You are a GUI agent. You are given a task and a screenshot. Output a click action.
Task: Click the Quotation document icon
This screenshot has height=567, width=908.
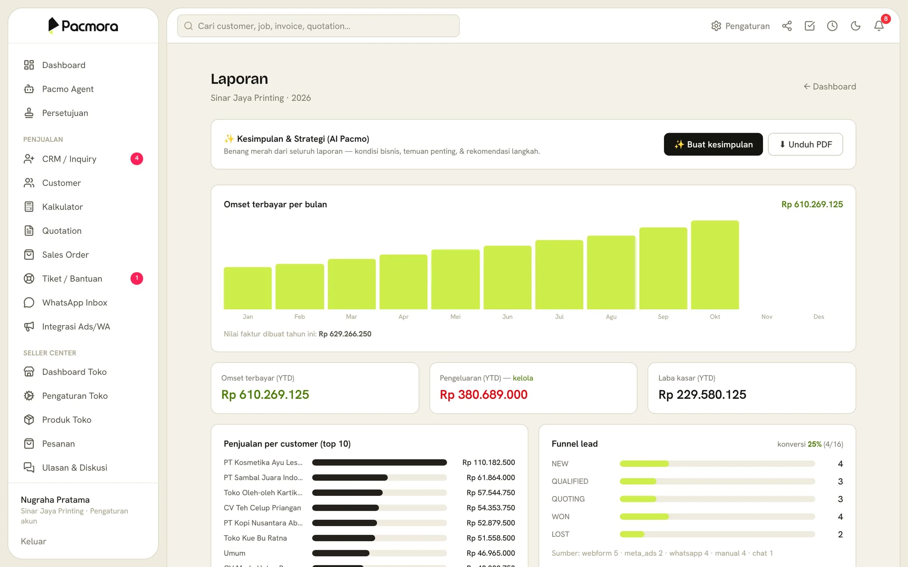29,231
